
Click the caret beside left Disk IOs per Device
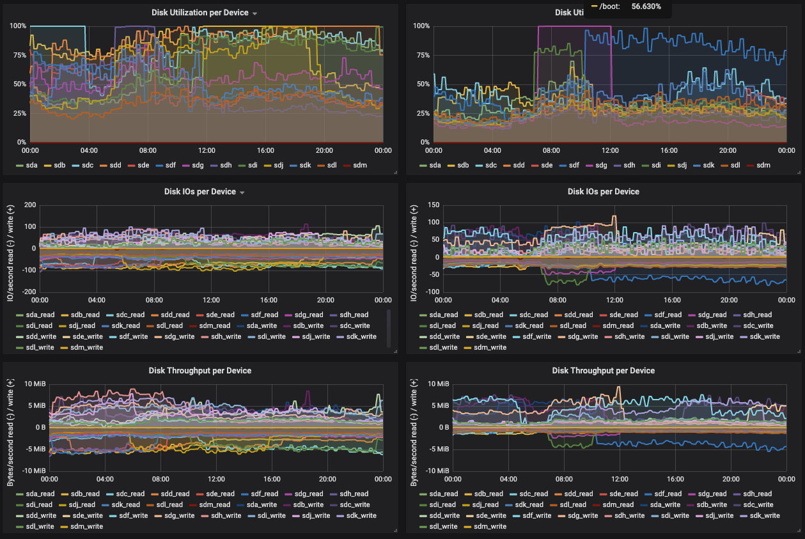[242, 192]
